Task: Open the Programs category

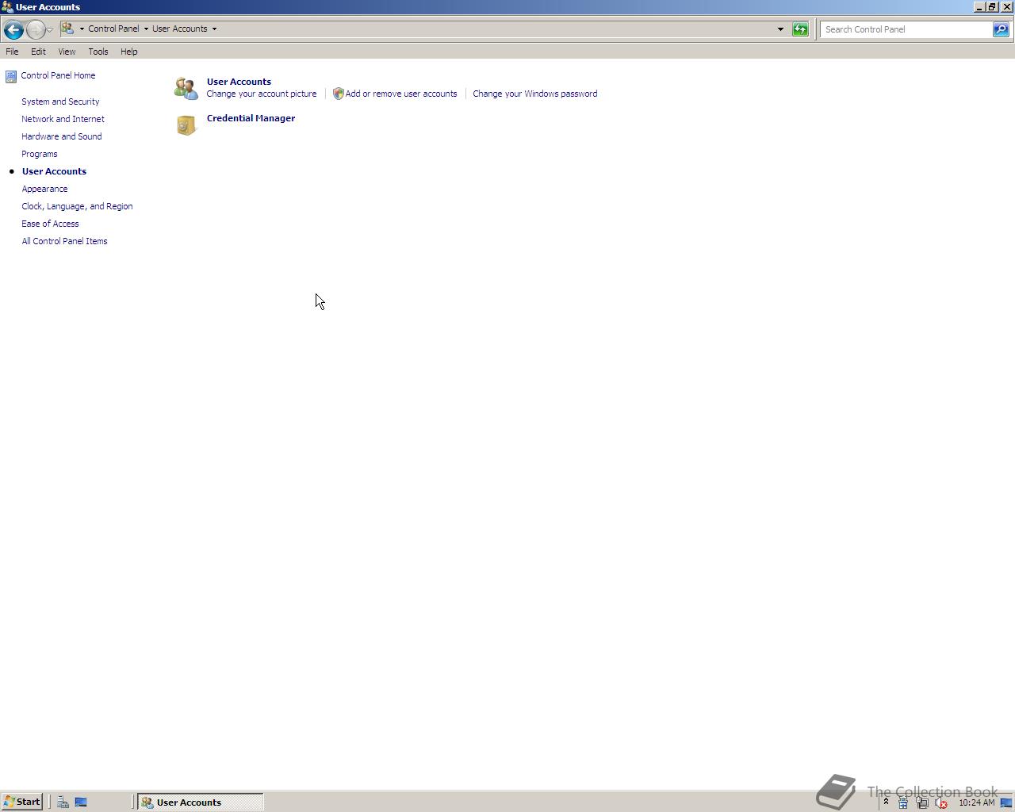Action: 39,154
